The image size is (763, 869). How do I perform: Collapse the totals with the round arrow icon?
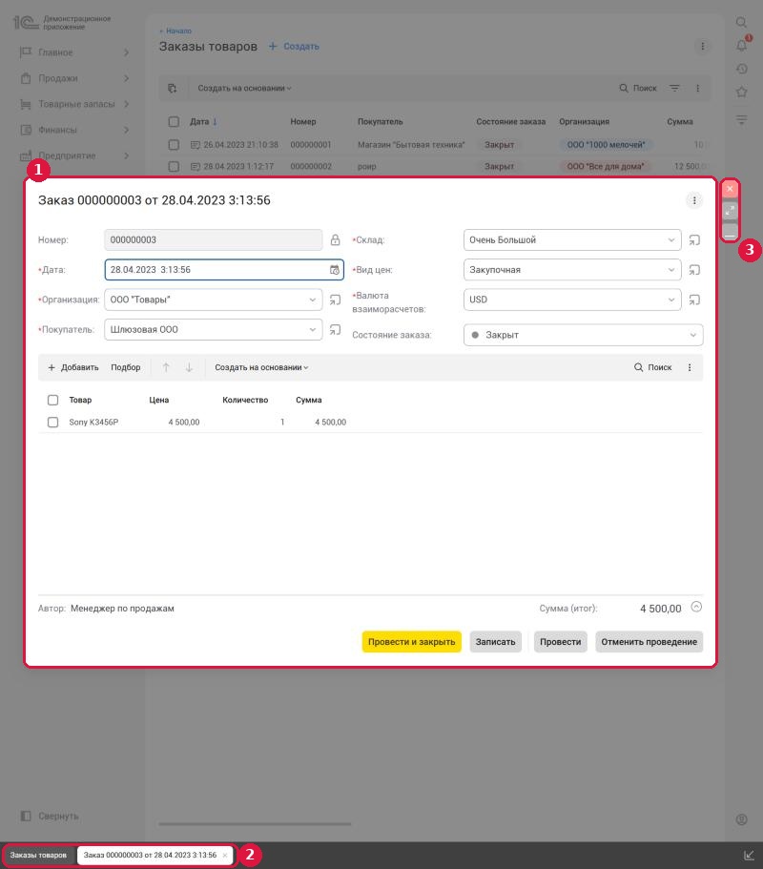tap(696, 607)
